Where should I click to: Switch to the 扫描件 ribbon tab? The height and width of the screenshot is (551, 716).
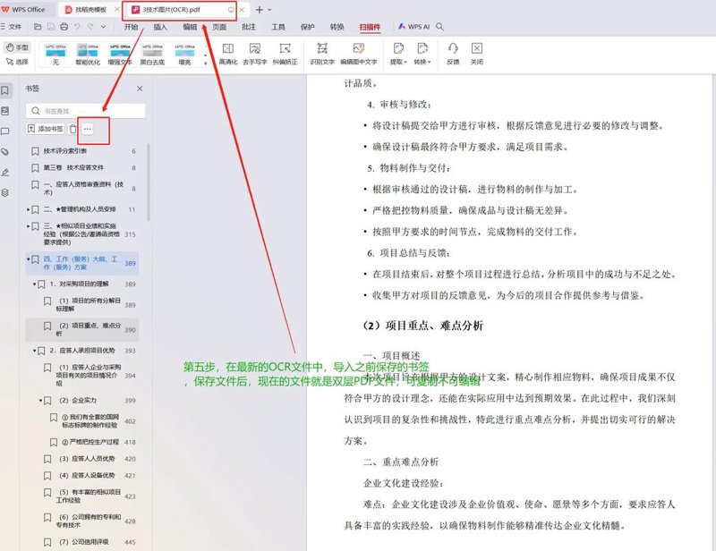click(x=370, y=27)
